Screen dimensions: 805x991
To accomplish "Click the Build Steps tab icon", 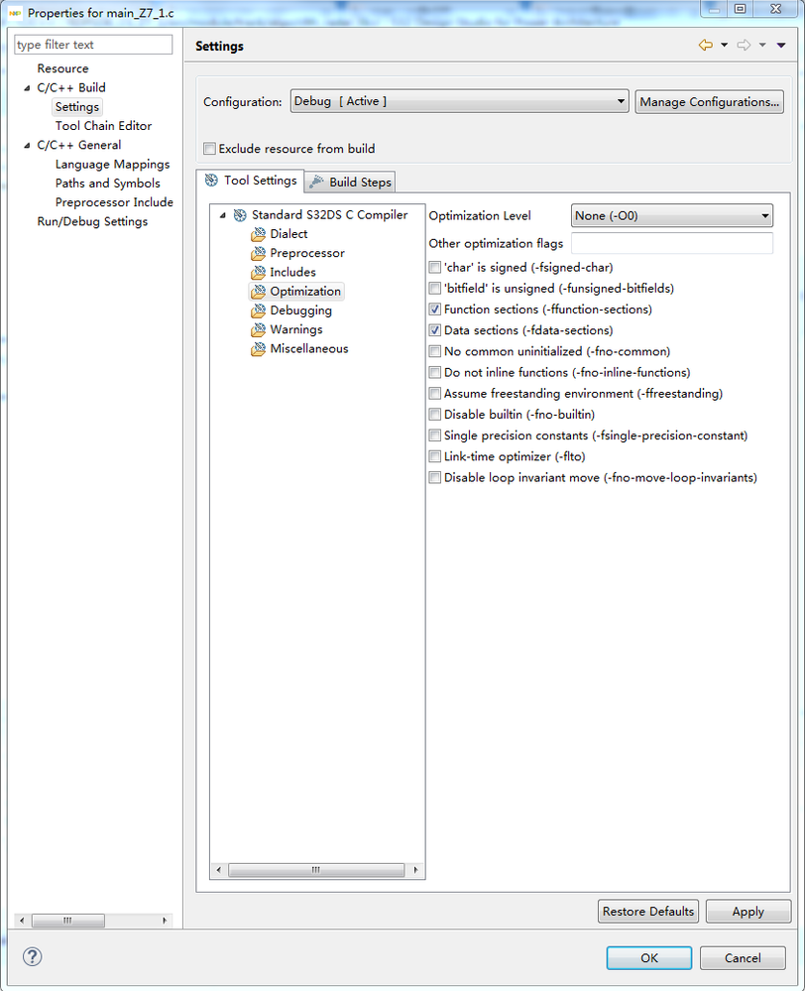I will pyautogui.click(x=316, y=182).
